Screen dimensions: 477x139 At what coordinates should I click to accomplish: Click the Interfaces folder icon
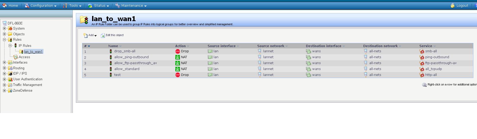click(10, 62)
